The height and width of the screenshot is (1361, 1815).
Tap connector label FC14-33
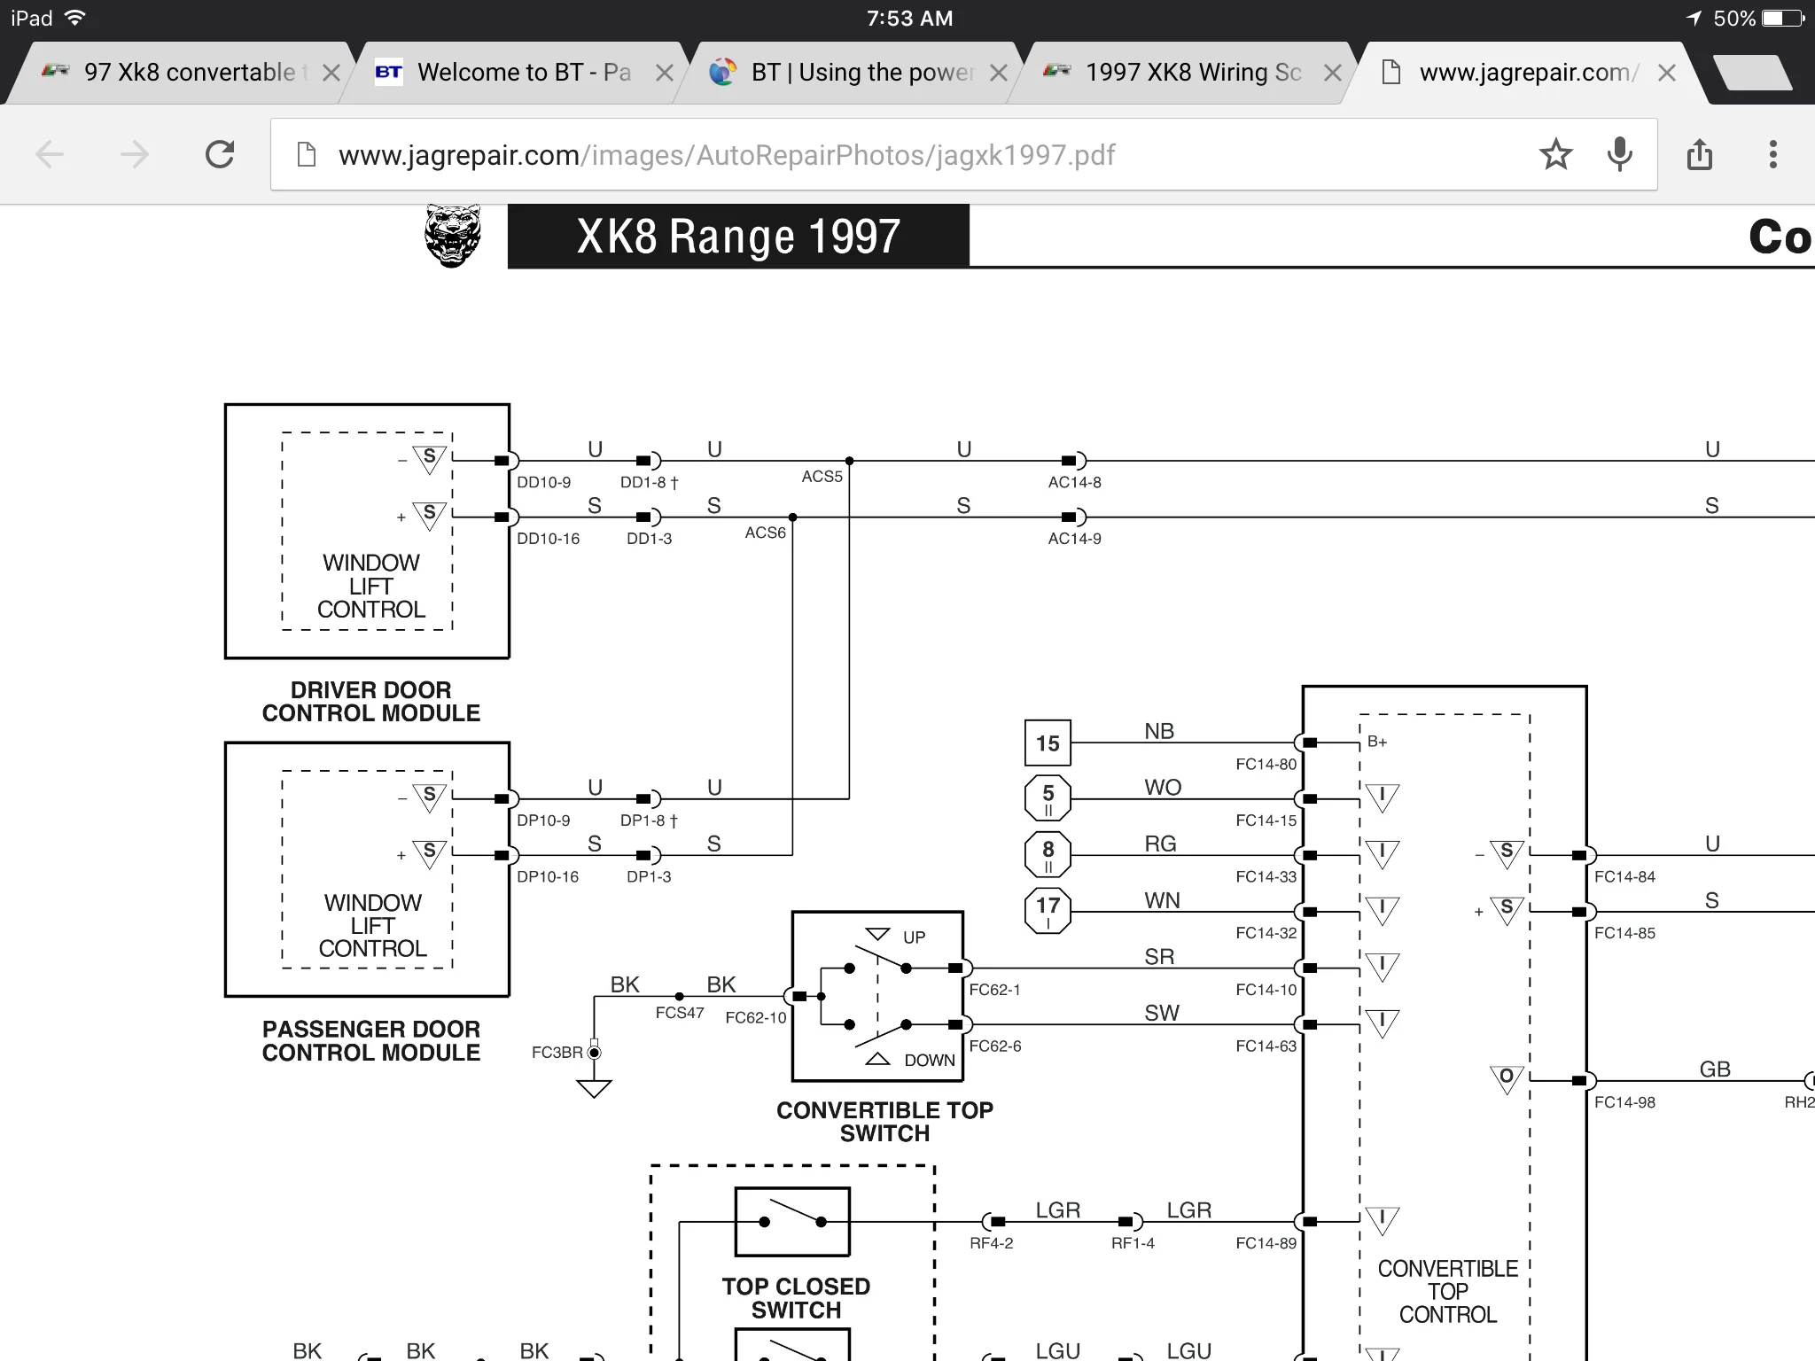coord(1266,876)
